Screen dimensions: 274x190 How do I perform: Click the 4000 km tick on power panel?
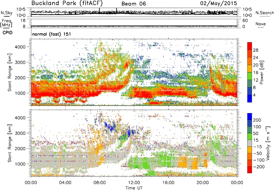[20, 47]
